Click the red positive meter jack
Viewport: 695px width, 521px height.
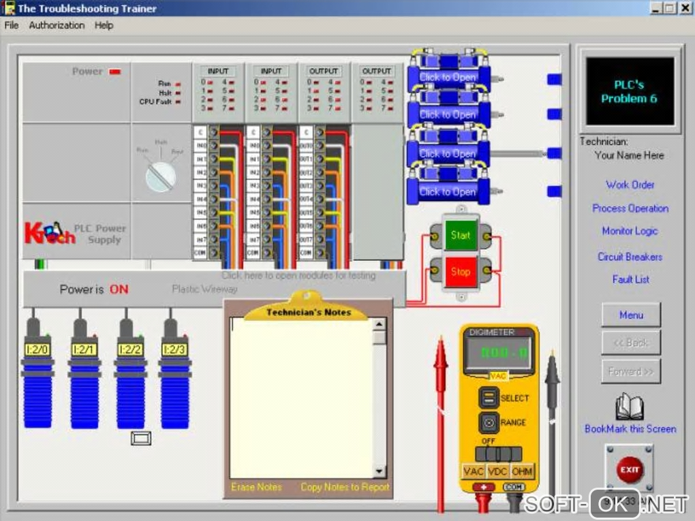point(484,488)
